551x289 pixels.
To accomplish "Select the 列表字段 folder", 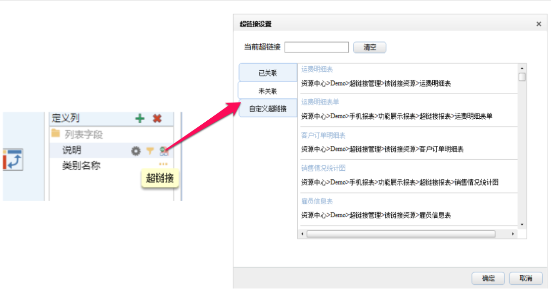I will point(77,134).
